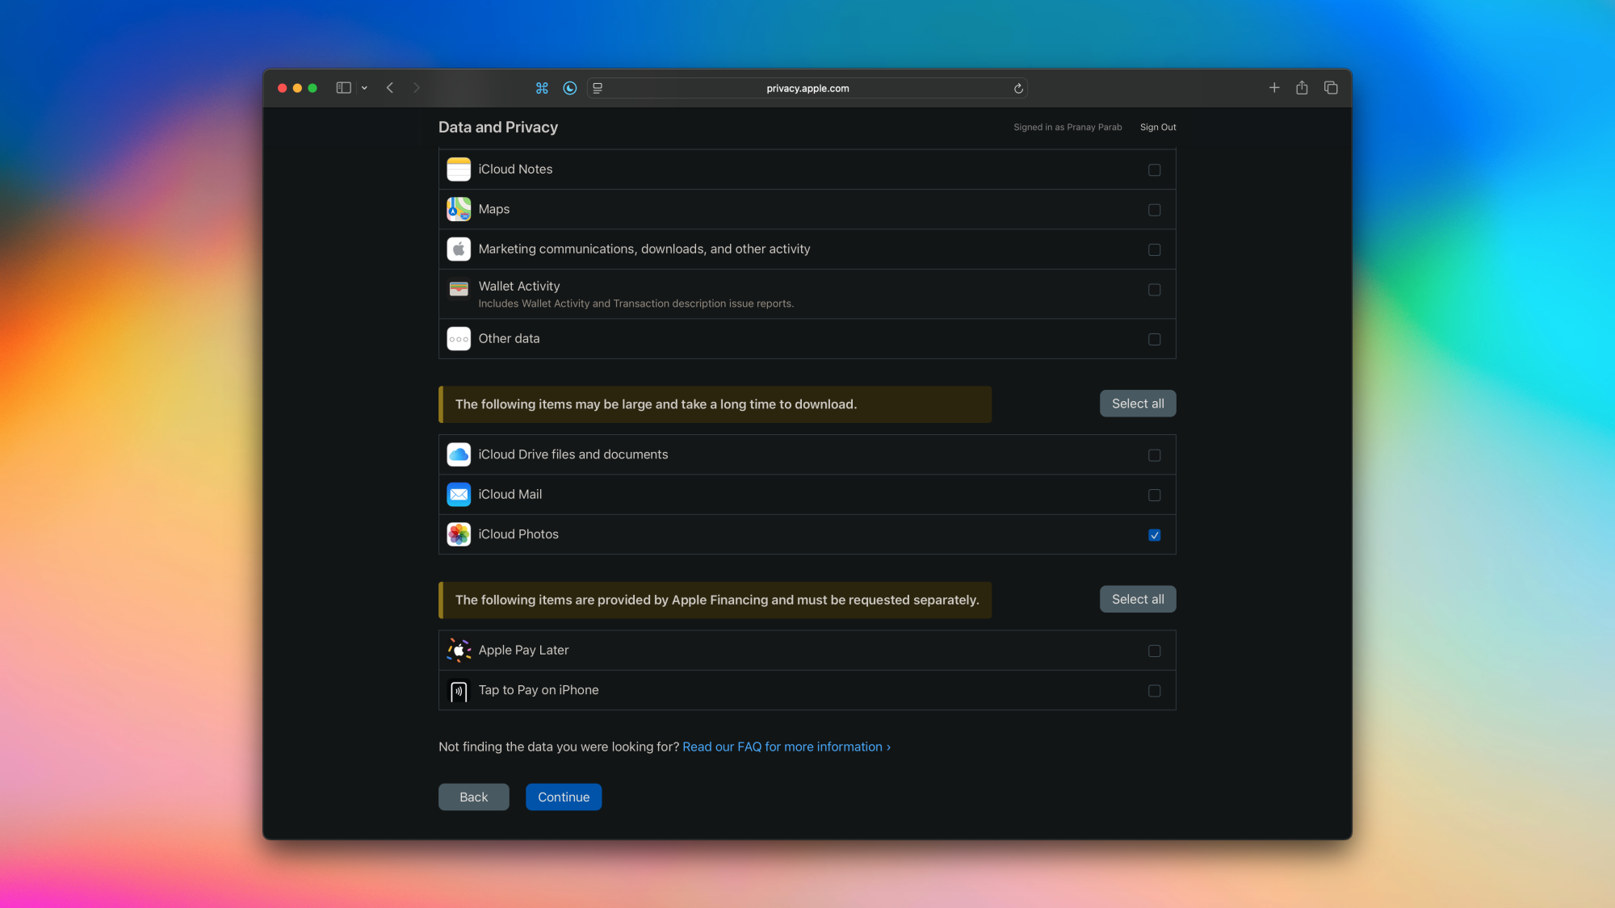Check the iCloud Notes checkbox

tap(1154, 170)
